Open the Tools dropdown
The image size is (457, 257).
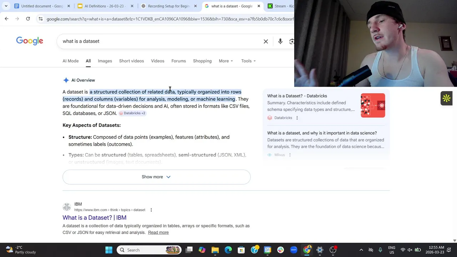(248, 61)
